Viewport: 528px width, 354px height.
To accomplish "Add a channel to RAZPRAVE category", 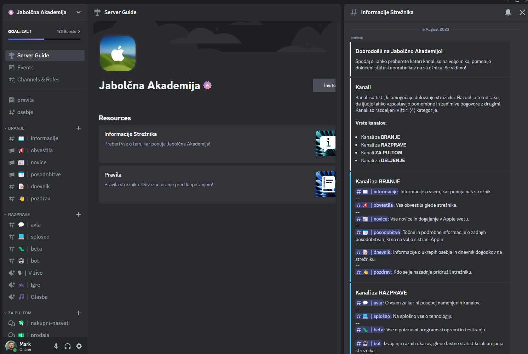I will (79, 215).
